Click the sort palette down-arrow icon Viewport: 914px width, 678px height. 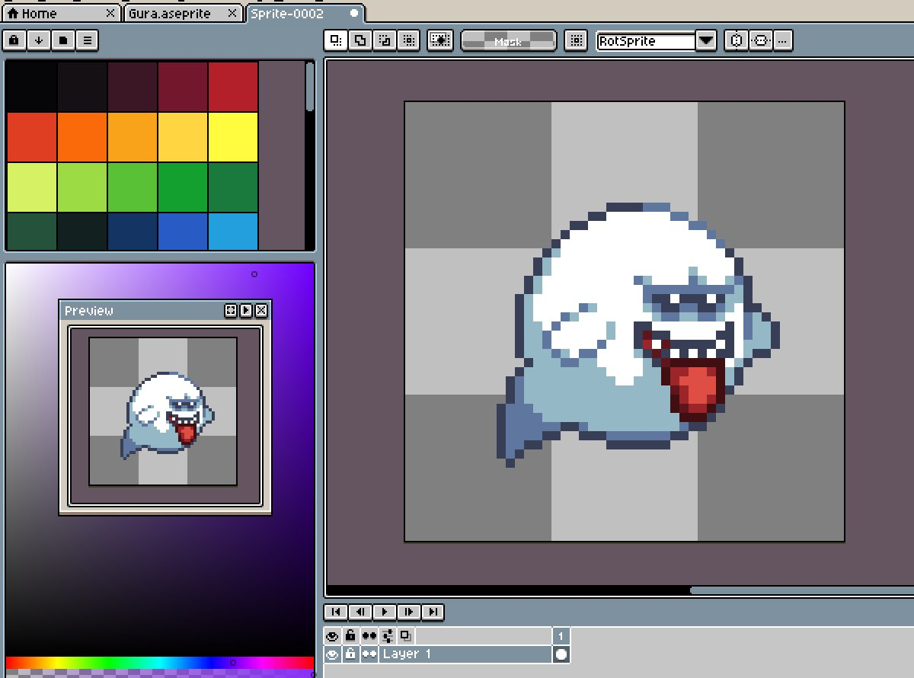[39, 40]
